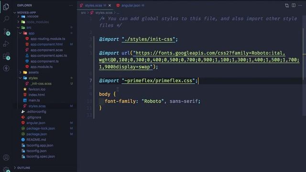Open package-lock.json file
306x172 pixels.
click(x=41, y=129)
